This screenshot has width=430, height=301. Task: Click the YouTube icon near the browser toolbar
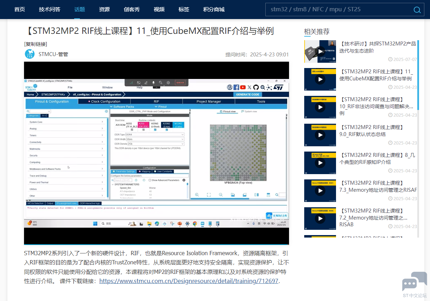click(242, 87)
